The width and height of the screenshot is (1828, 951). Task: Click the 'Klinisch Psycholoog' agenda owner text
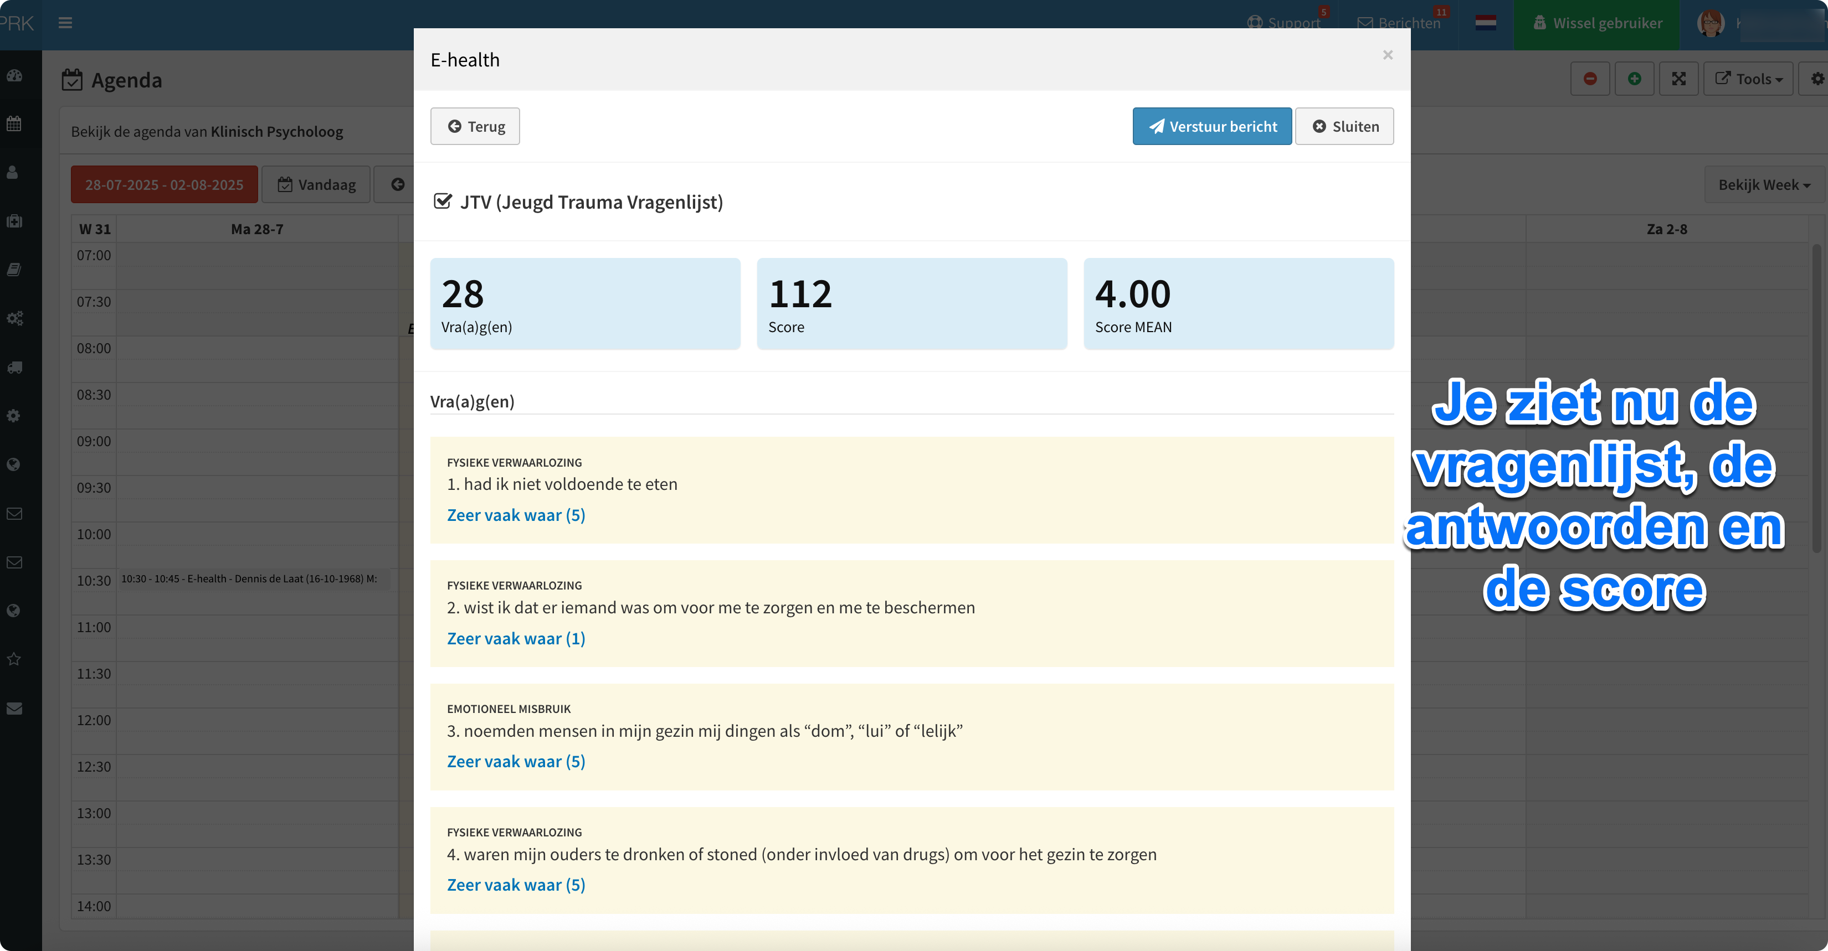point(277,131)
